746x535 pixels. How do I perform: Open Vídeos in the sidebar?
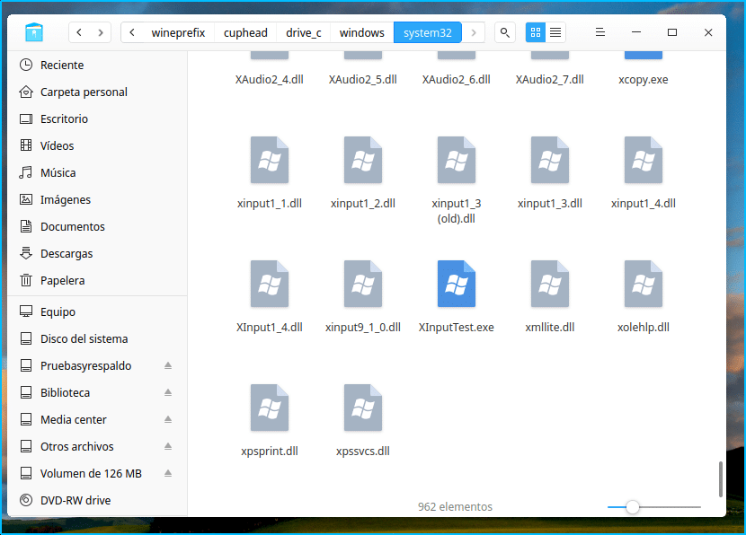(97, 145)
